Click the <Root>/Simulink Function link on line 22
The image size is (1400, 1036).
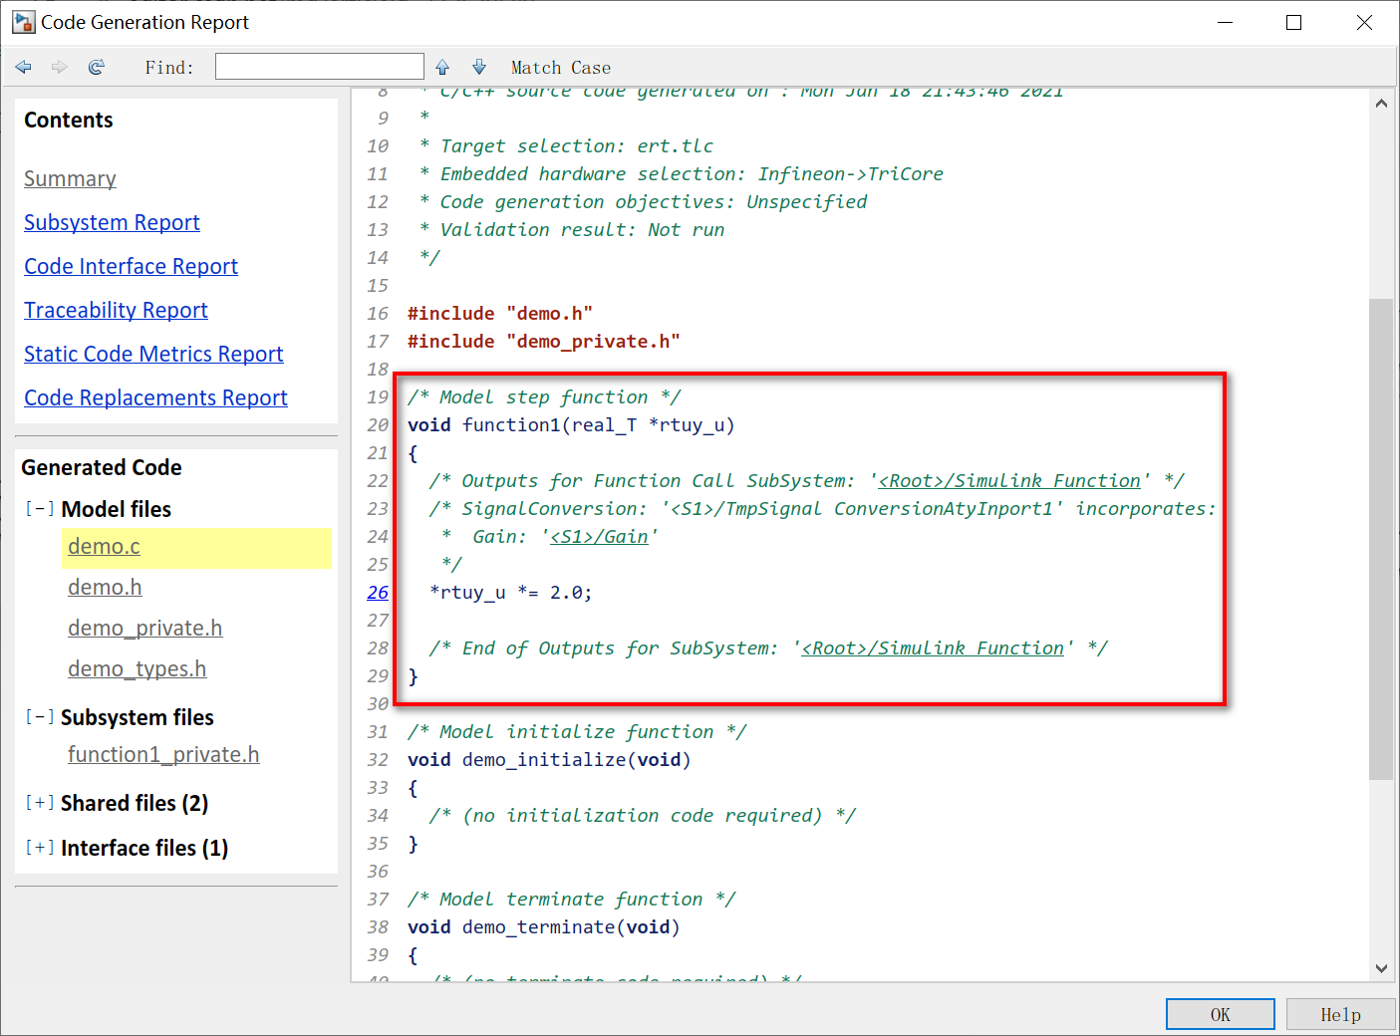[x=1009, y=481]
